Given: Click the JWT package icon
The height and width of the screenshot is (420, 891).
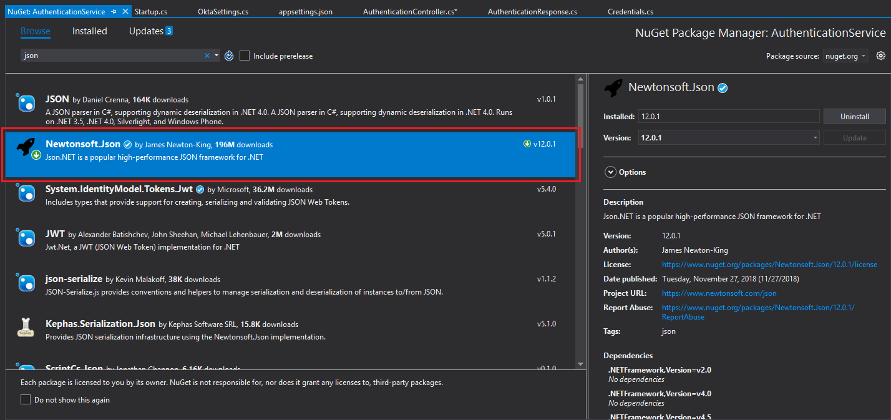Looking at the screenshot, I should (x=27, y=238).
